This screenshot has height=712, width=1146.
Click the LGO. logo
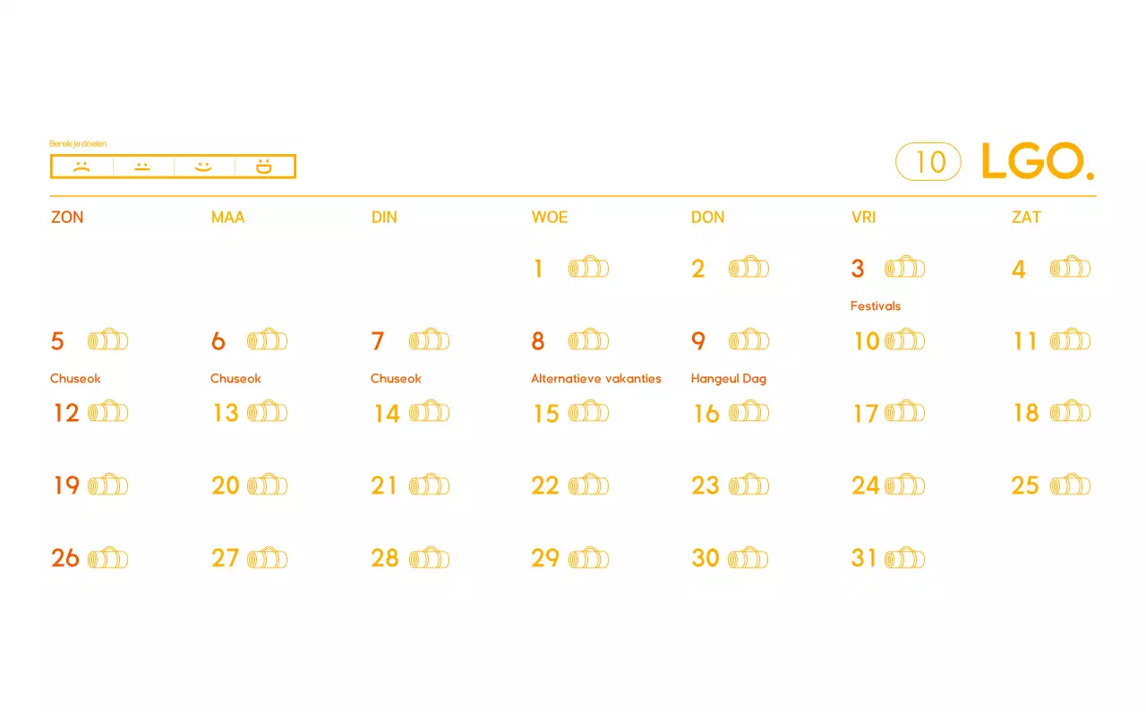coord(1038,161)
